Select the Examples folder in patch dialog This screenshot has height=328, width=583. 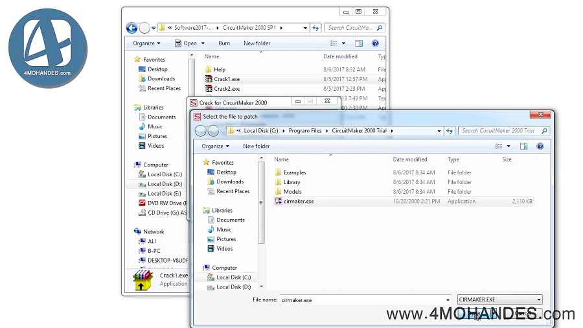tap(295, 172)
